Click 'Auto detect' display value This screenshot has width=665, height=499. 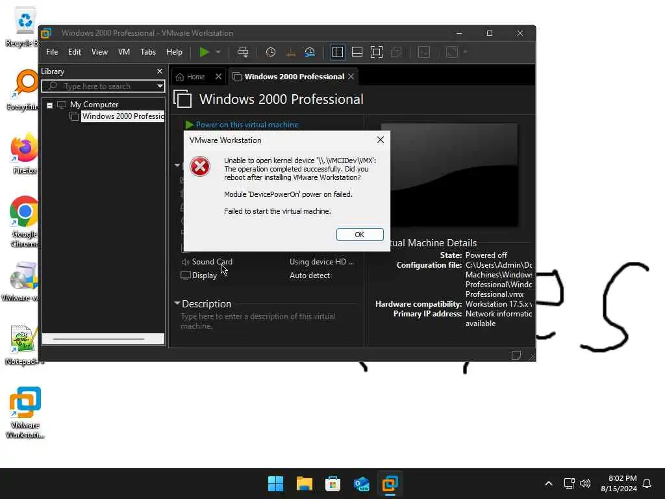coord(310,275)
